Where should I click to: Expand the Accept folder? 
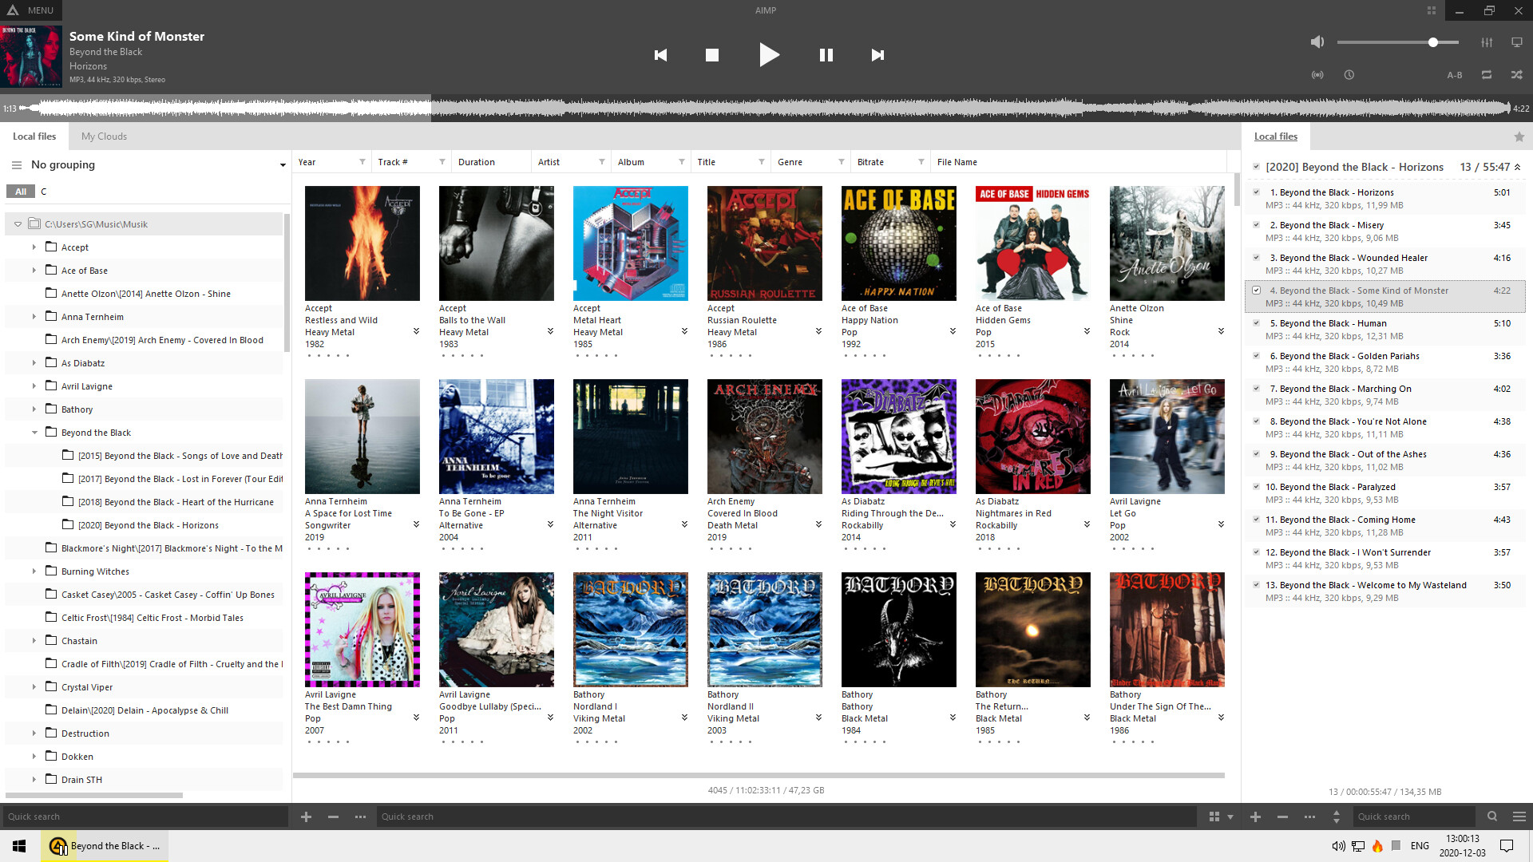(34, 247)
